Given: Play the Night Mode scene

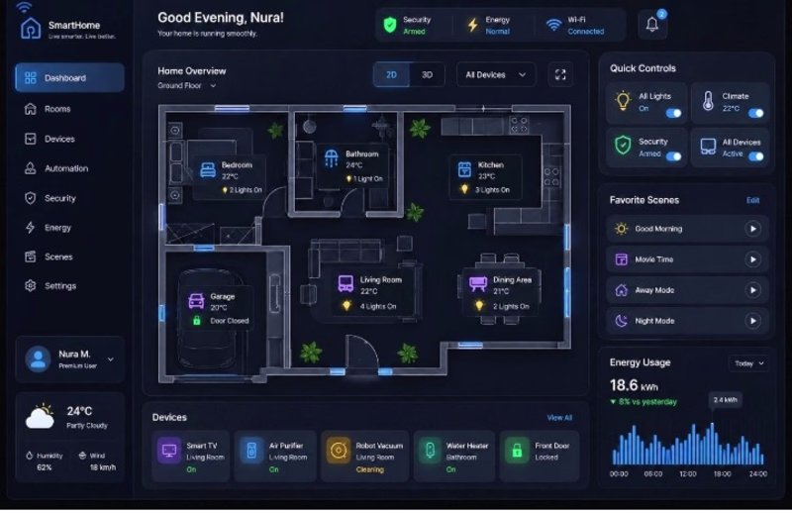Looking at the screenshot, I should pos(752,321).
